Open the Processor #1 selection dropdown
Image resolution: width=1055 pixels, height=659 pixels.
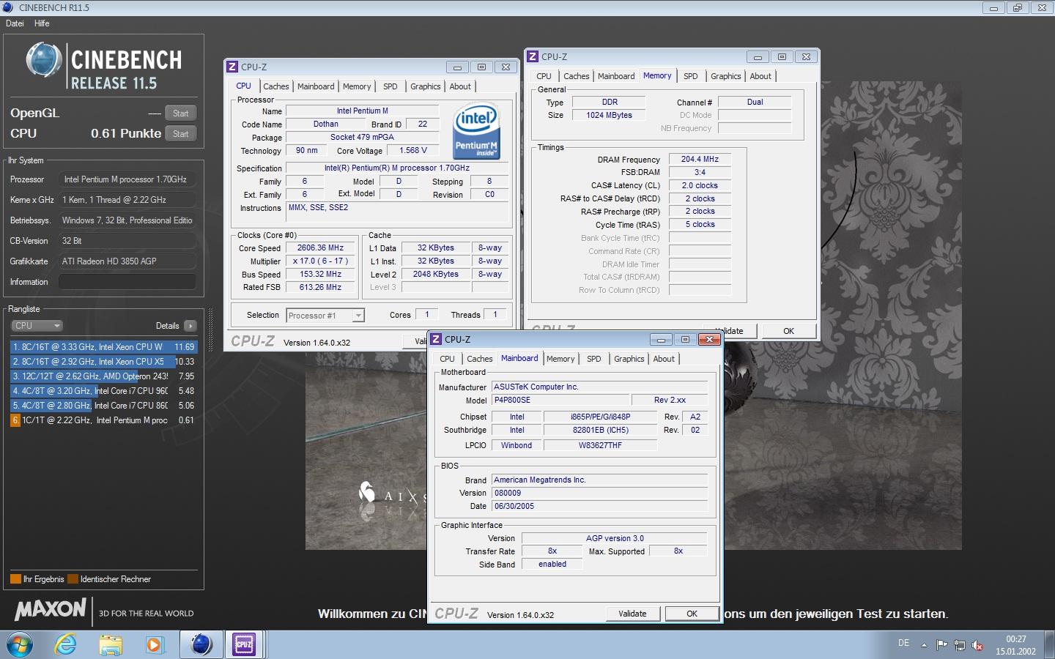[325, 316]
